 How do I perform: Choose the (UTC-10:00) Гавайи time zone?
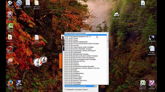tap(86, 38)
